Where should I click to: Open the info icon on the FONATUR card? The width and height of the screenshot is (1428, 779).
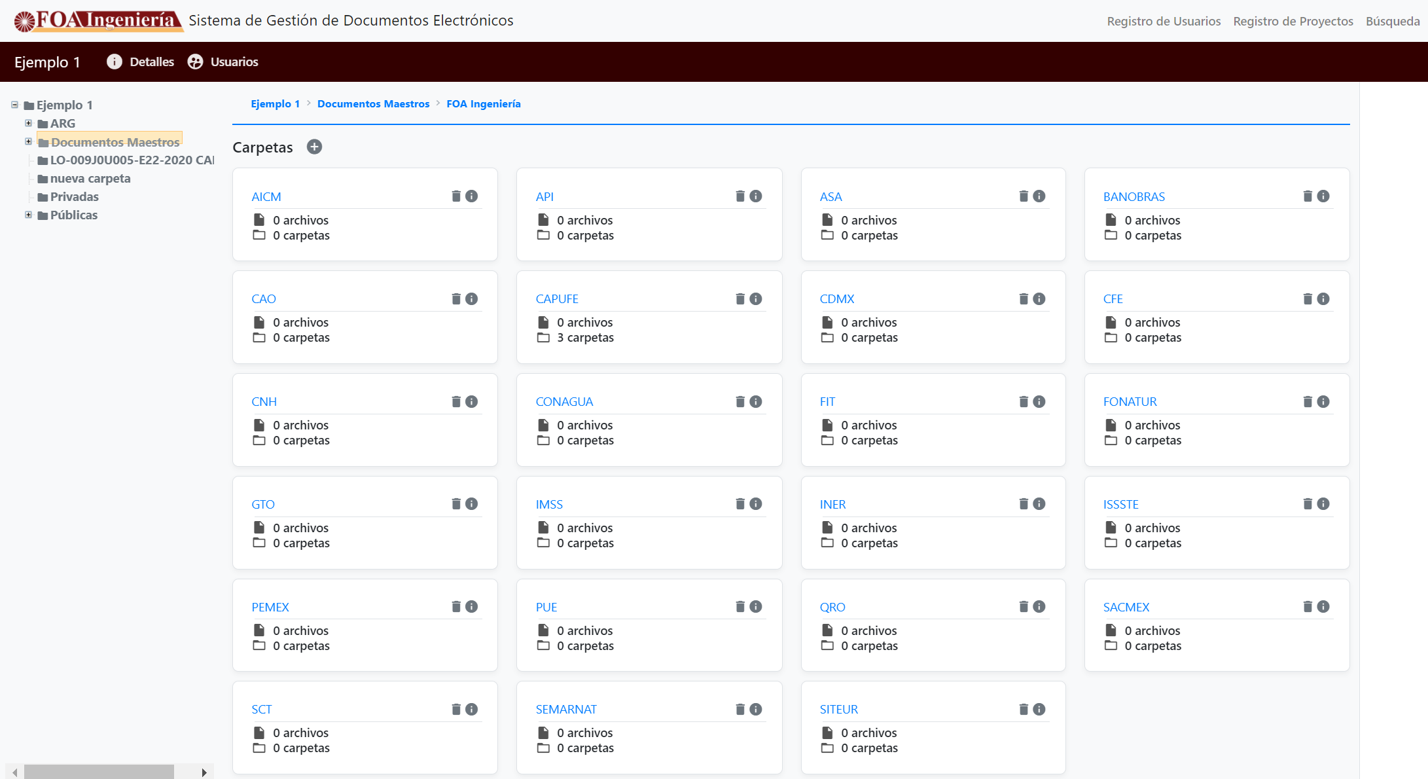point(1323,402)
